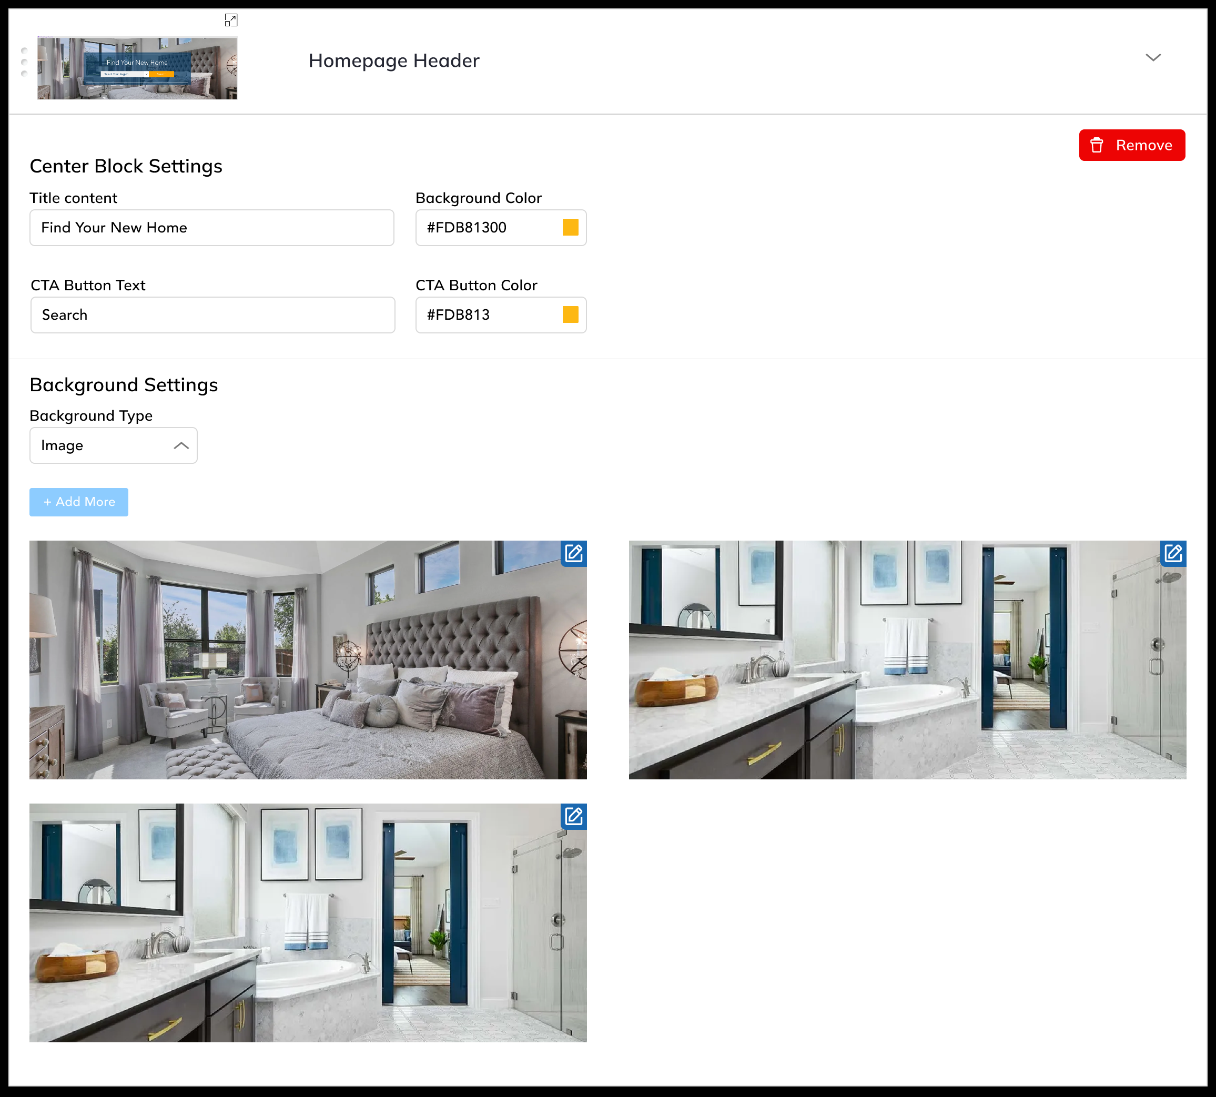Image resolution: width=1216 pixels, height=1097 pixels.
Task: Open the Homepage Header preview thumbnail
Action: pyautogui.click(x=137, y=68)
